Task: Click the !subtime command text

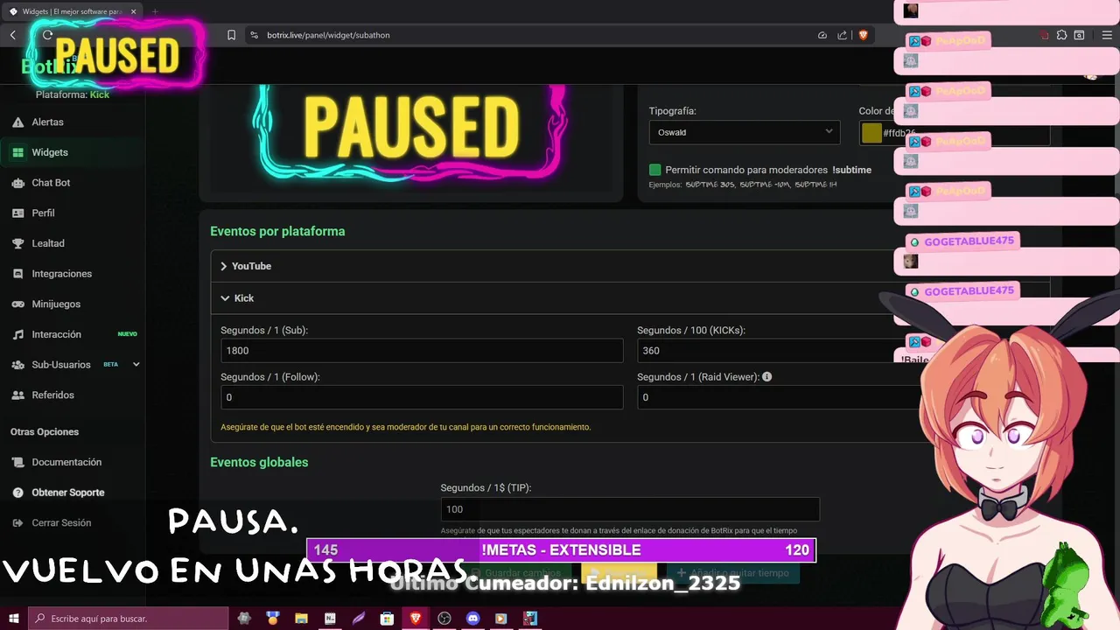Action: coord(851,170)
